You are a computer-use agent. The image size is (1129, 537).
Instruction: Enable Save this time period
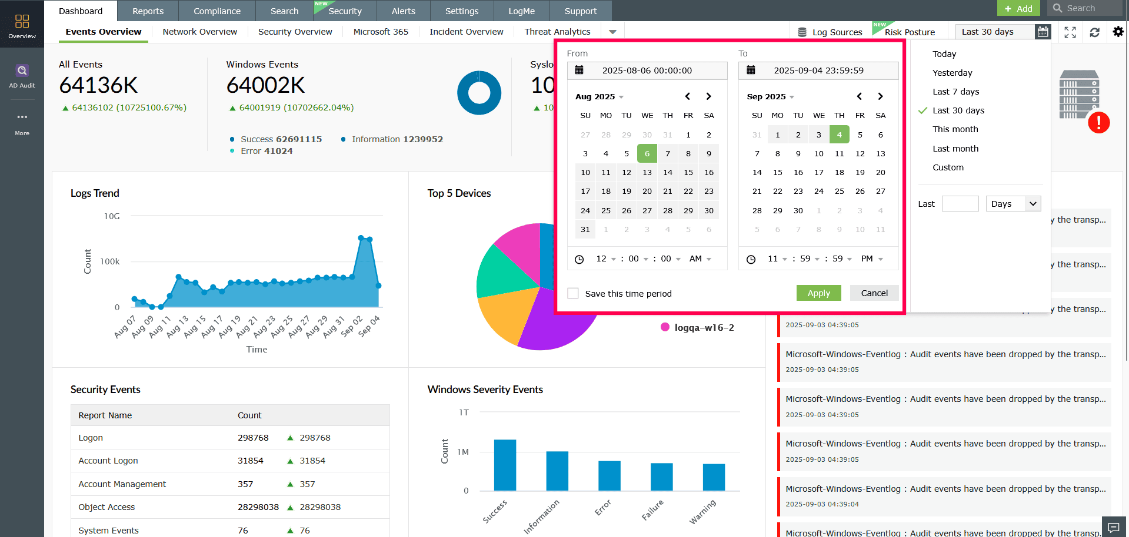(x=572, y=293)
